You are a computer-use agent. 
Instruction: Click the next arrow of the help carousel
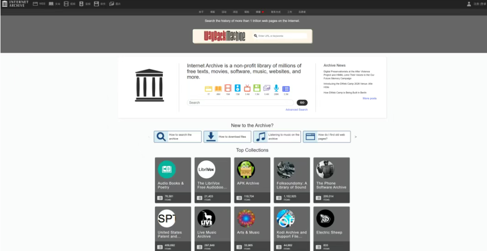point(356,137)
